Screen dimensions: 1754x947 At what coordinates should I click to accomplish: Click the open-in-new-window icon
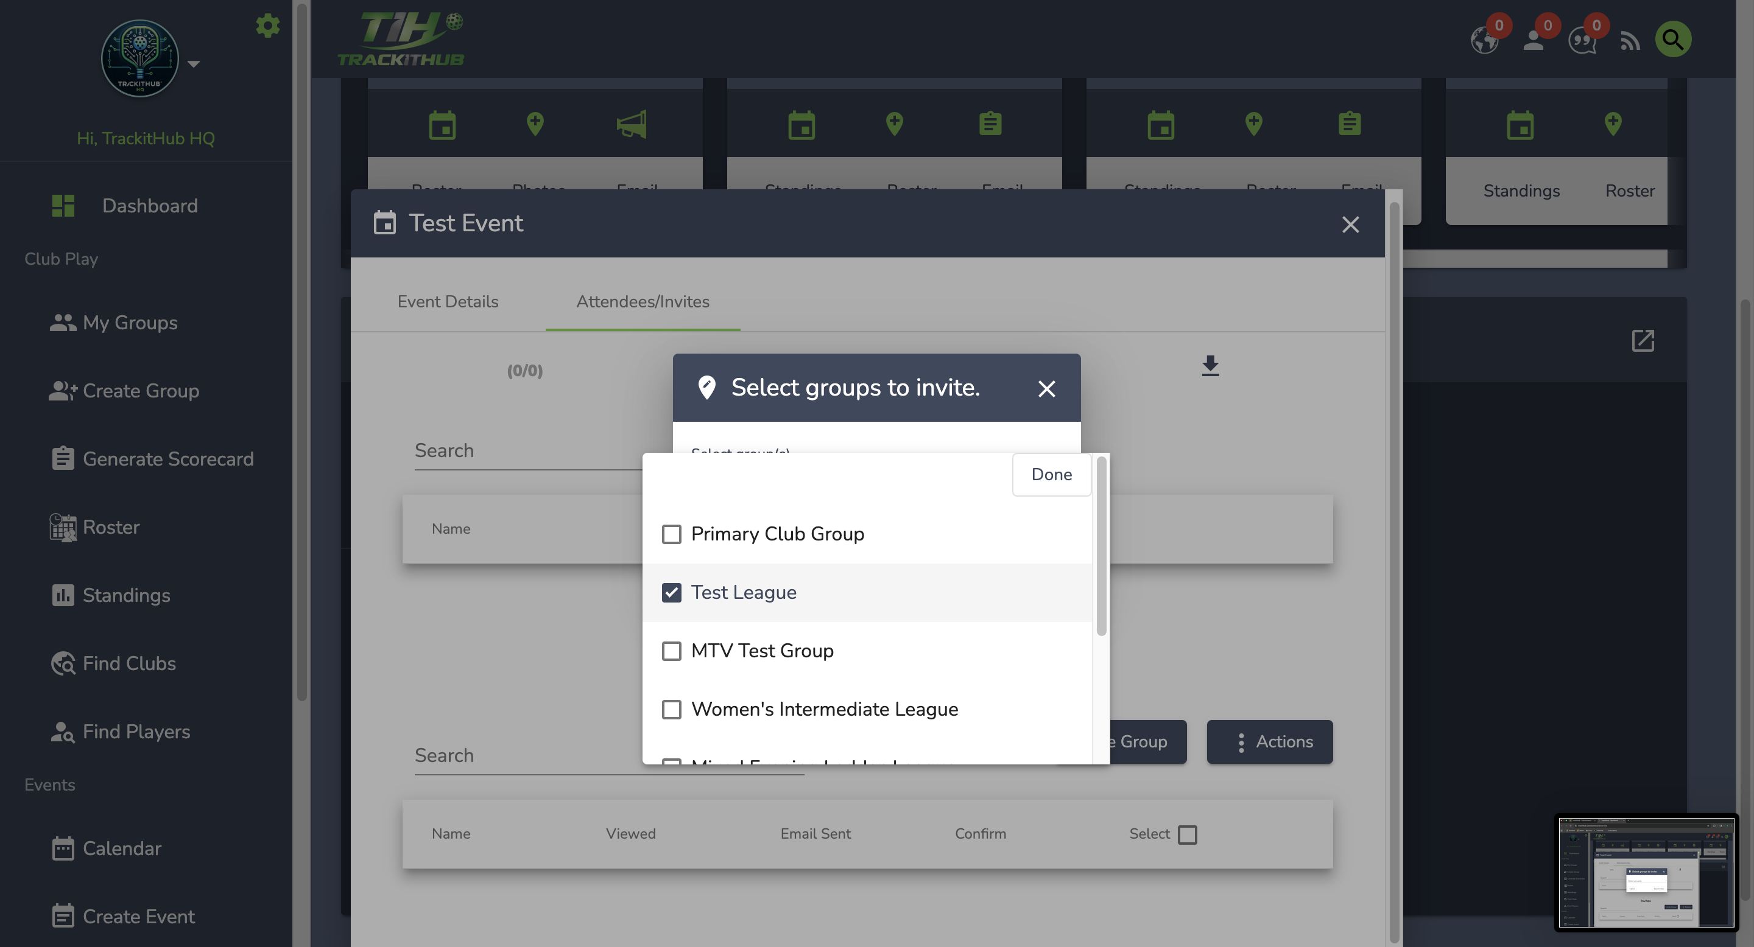click(1643, 340)
